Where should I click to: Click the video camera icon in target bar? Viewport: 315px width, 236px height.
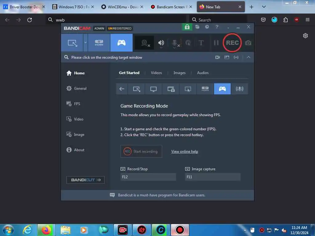[217, 57]
